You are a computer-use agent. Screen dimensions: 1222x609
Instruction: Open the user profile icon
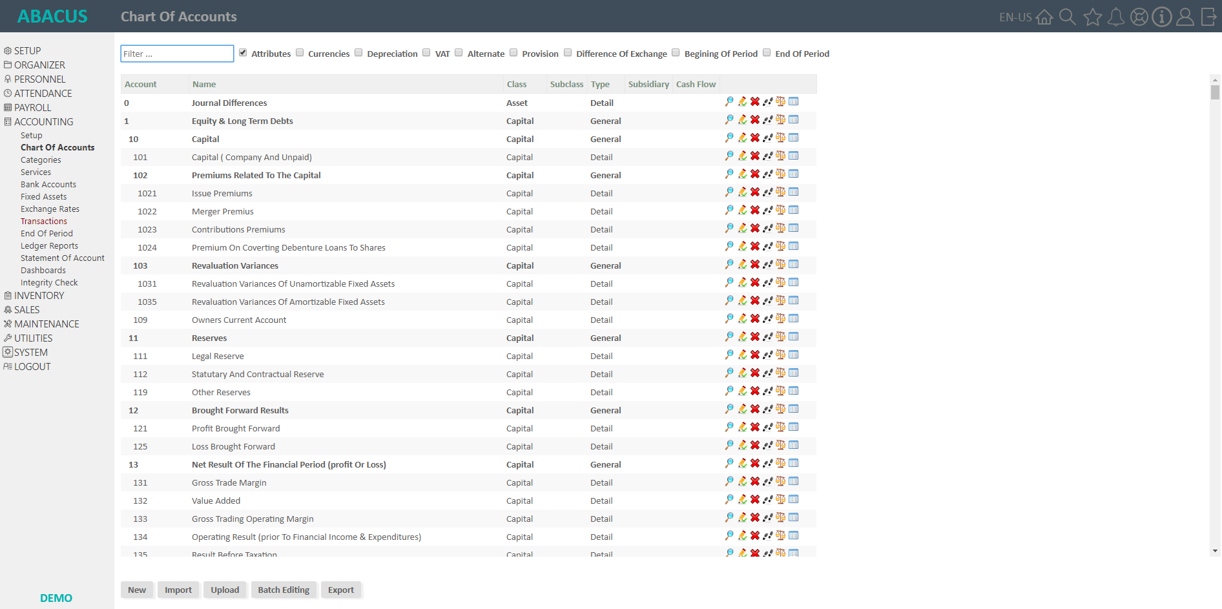tap(1185, 17)
